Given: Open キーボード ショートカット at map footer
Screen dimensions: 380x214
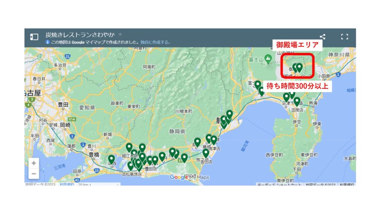Looking at the screenshot, I should point(279,185).
